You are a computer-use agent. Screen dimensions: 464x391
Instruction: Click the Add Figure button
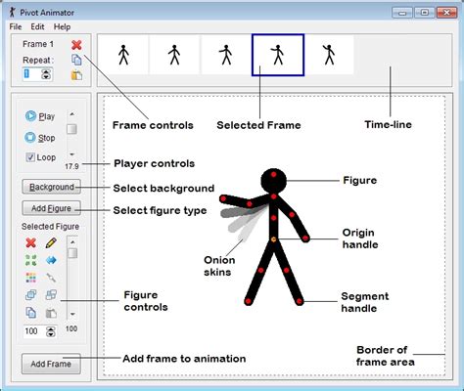(51, 208)
